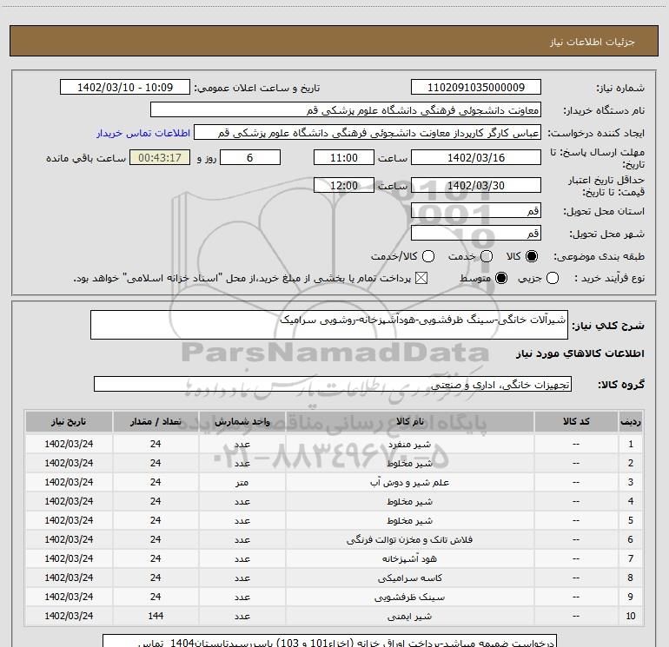
Task: Click شیر مخلوط in row 4
Action: [x=409, y=502]
